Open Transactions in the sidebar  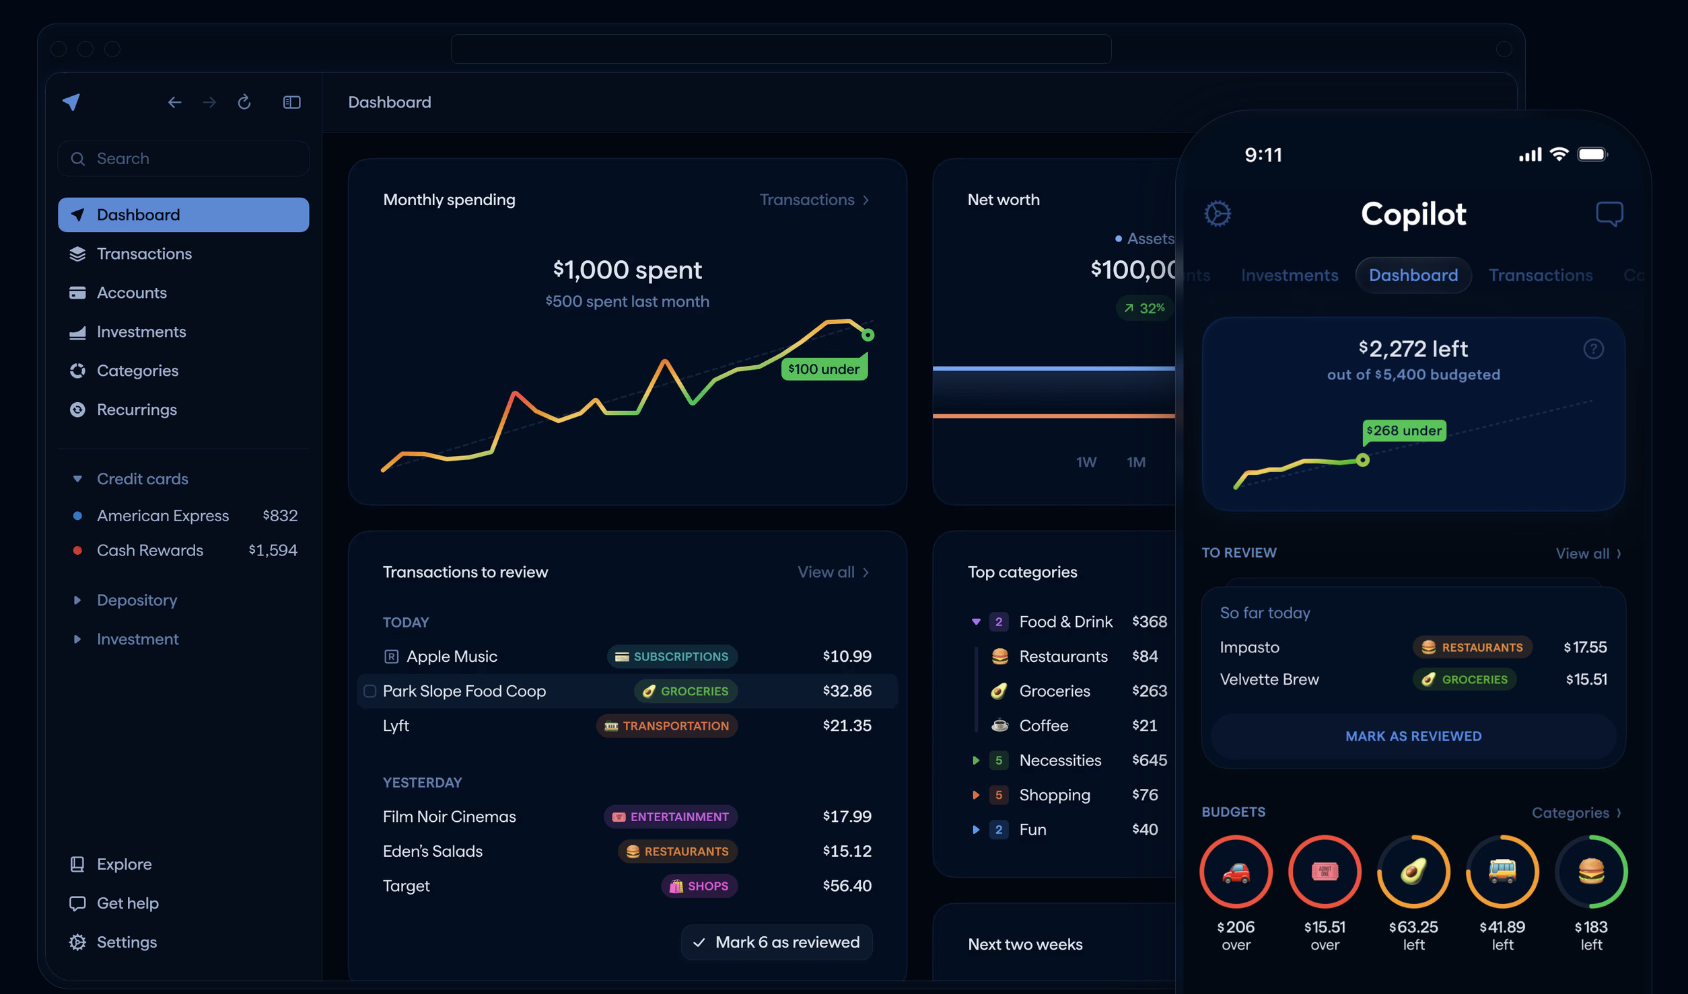tap(183, 254)
